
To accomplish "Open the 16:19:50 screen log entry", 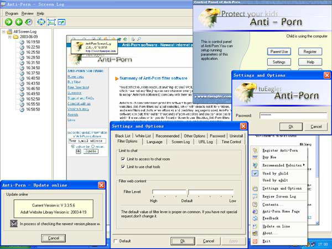I will coord(33,42).
